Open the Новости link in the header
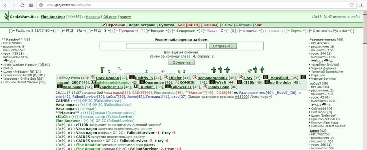 [x=93, y=17]
